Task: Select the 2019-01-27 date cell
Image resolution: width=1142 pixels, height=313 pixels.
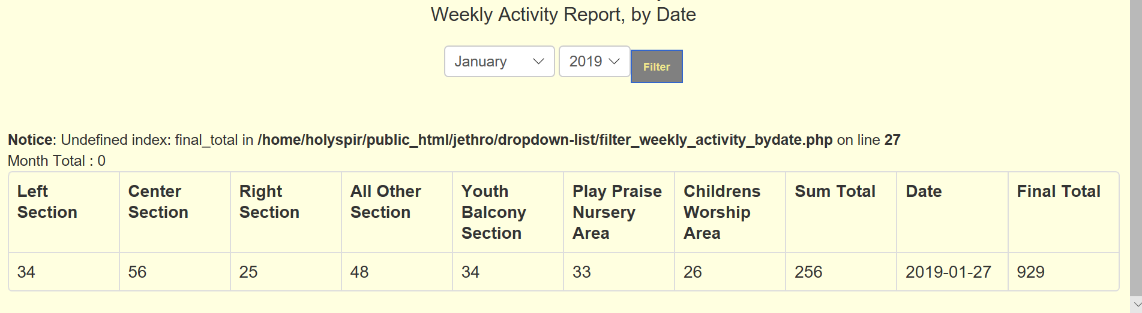Action: coord(952,272)
